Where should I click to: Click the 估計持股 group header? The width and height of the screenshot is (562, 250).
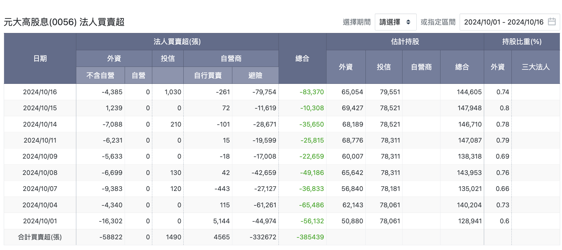pos(405,41)
